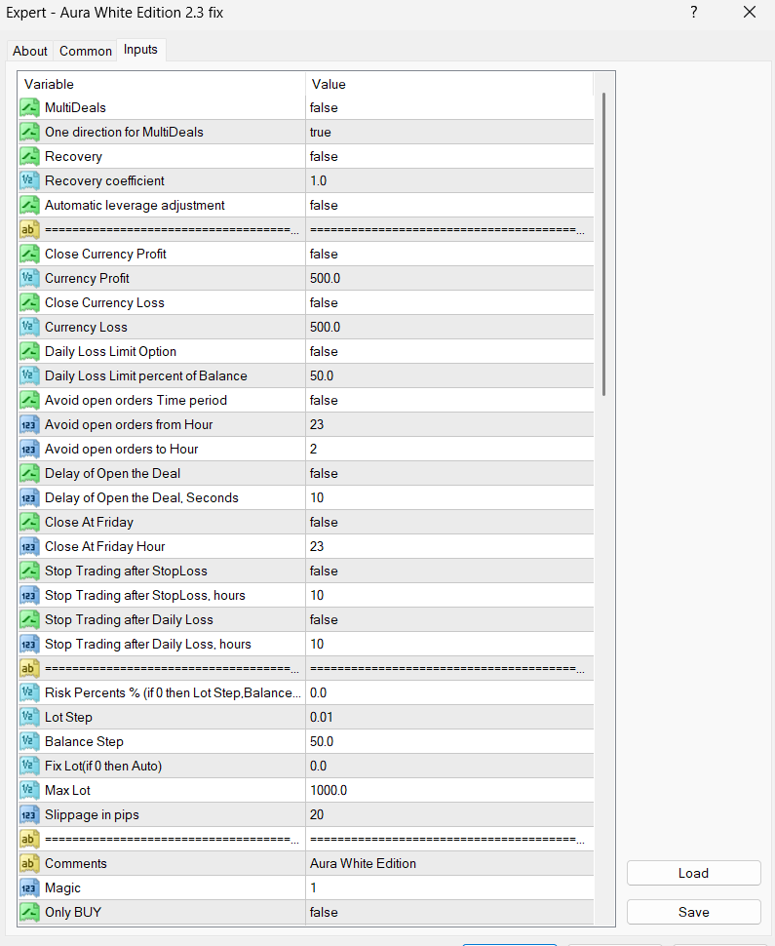Open the Stop Trading after StopLoss value dropdown
The image size is (775, 946).
(x=448, y=571)
